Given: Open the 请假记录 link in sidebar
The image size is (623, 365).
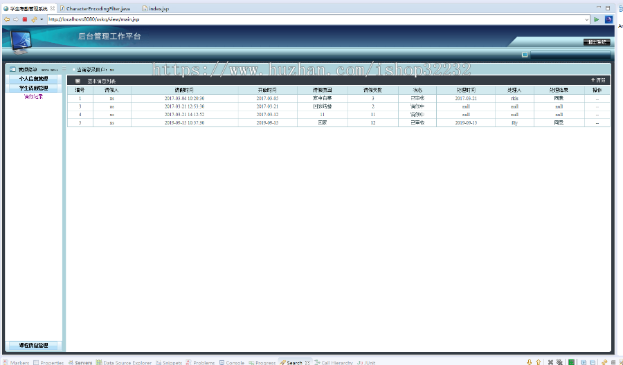Looking at the screenshot, I should pos(33,96).
